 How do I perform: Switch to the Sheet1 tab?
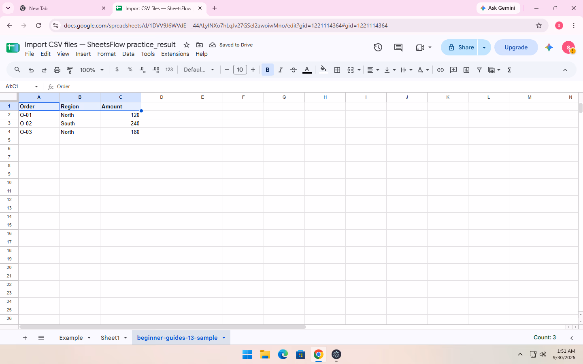(110, 338)
